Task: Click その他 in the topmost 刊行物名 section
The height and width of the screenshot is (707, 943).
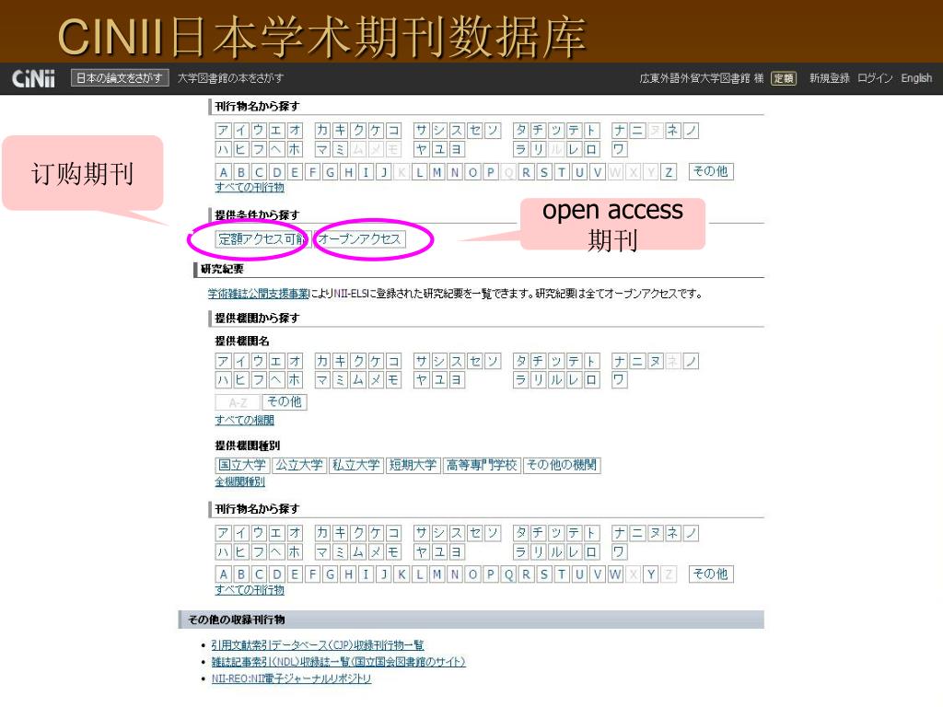Action: 710,171
